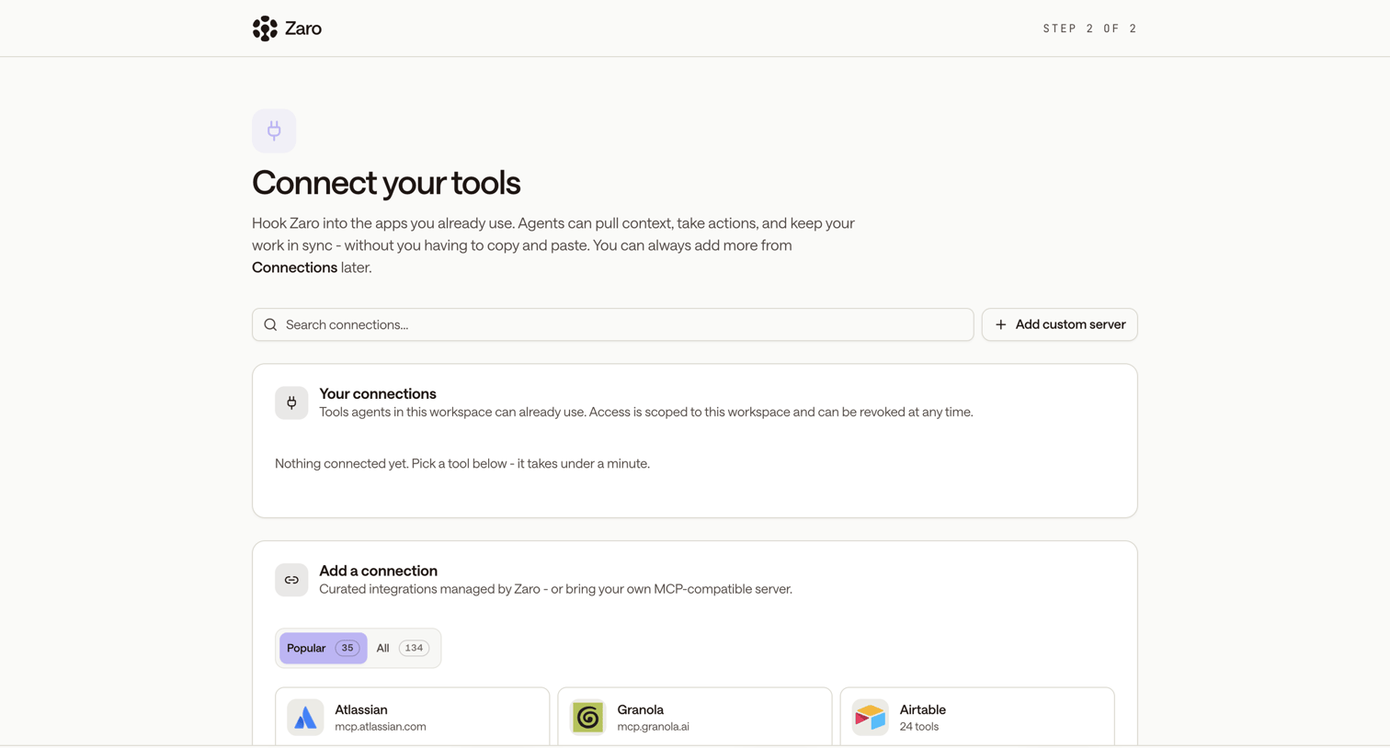Click the Nothing connected yet message
This screenshot has width=1390, height=748.
tap(462, 463)
